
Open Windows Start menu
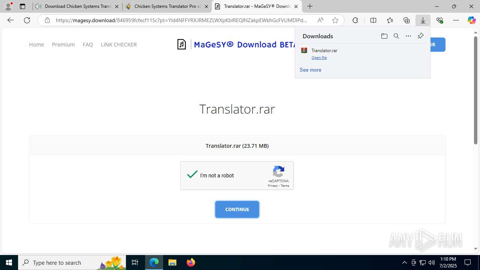click(x=9, y=262)
